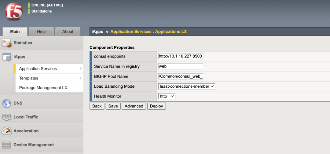Expand the Templates submenu arrow

[81, 78]
